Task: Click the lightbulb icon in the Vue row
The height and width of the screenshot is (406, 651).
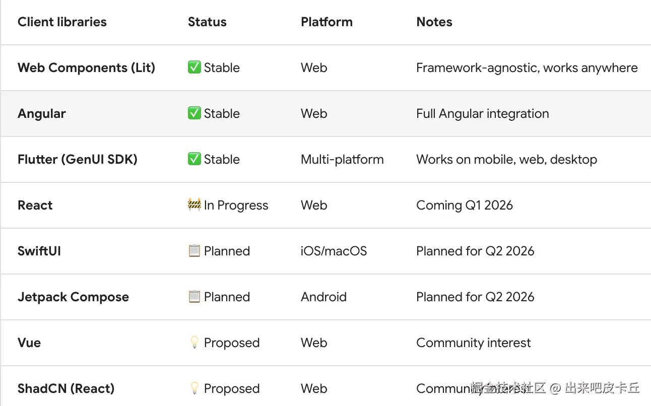Action: 194,343
